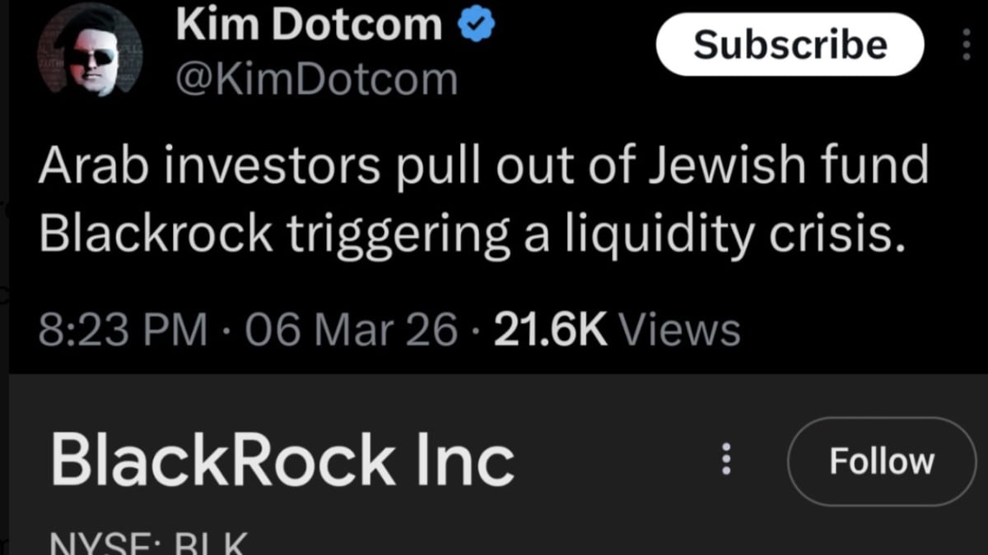Open the Kim Dotcom display name
This screenshot has width=988, height=555.
309,27
